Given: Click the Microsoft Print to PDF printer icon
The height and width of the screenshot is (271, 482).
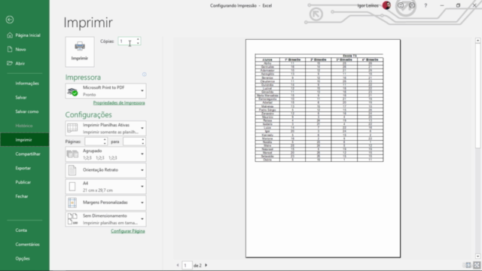Looking at the screenshot, I should [72, 91].
